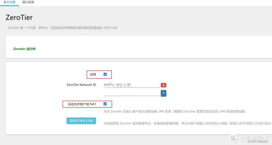The height and width of the screenshot is (145, 272).
Task: Remove the ZeroTier Network ID entry
Action: [x=163, y=85]
